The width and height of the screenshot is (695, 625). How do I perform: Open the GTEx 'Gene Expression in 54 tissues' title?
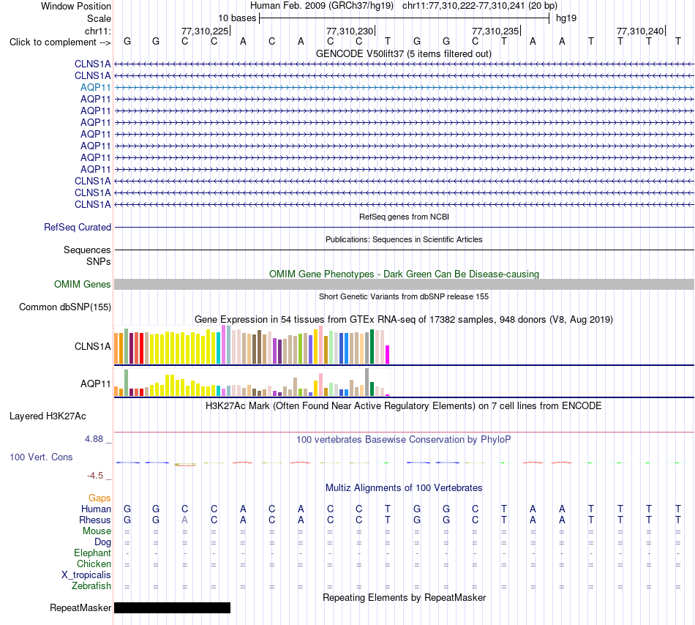403,320
